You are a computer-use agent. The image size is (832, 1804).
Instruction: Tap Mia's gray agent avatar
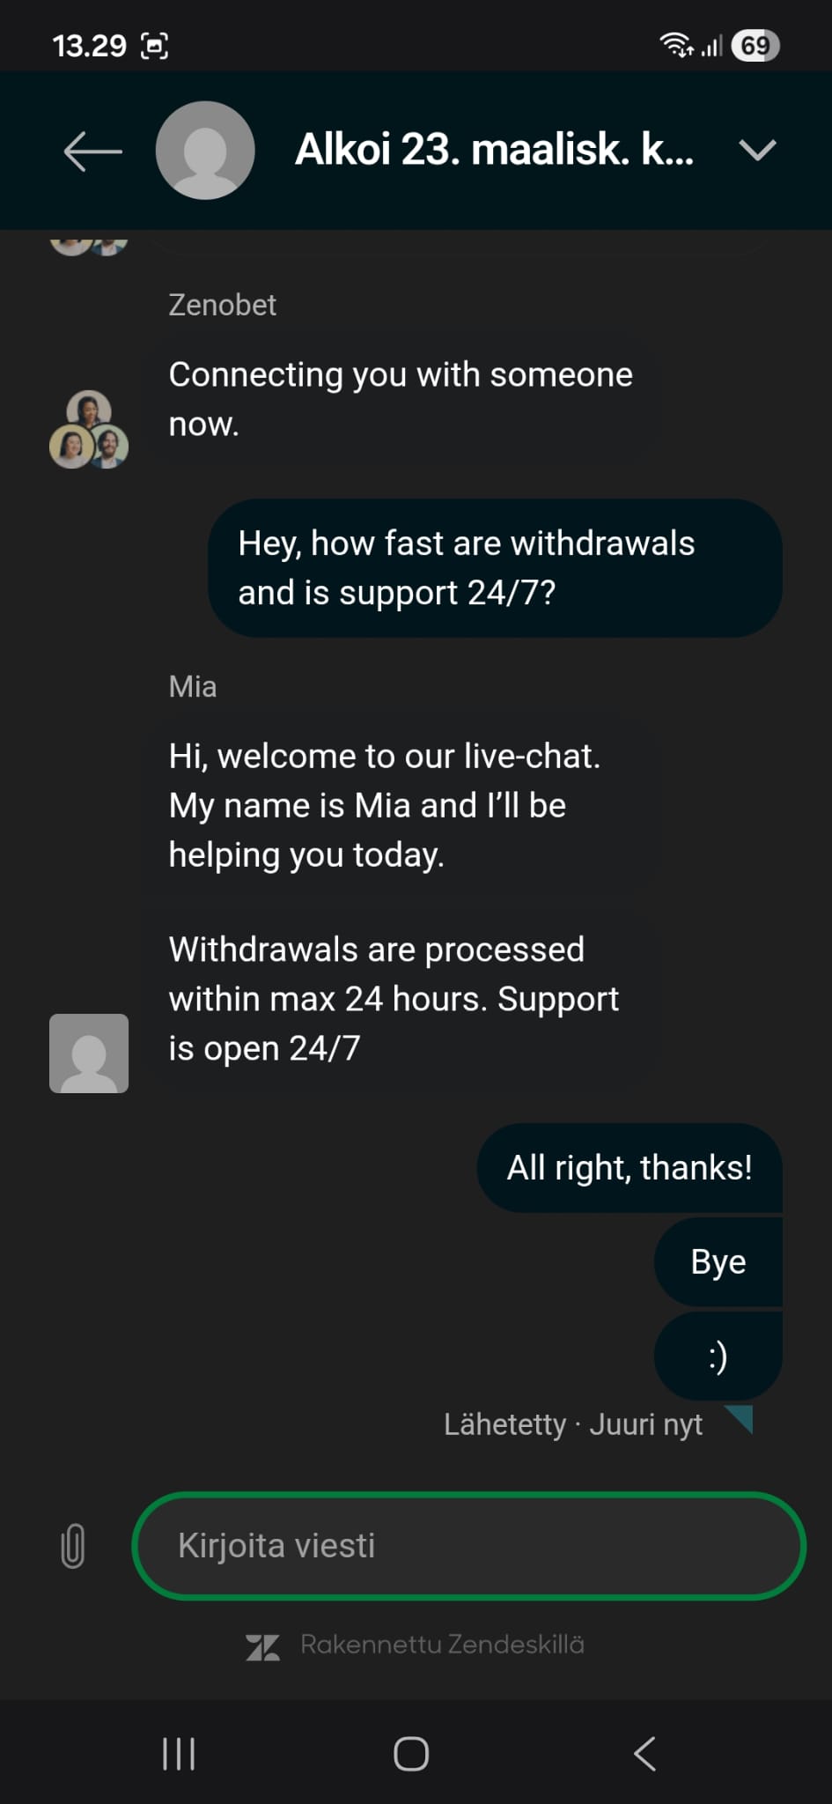point(89,1053)
